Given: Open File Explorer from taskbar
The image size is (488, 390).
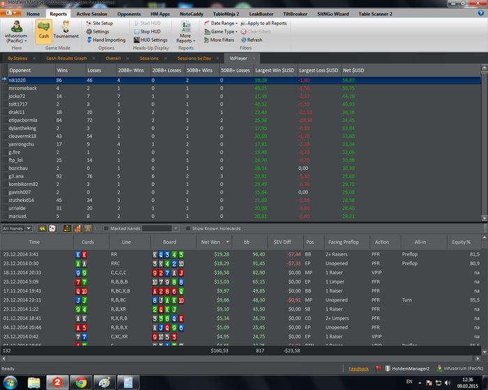Looking at the screenshot, I should [x=34, y=382].
